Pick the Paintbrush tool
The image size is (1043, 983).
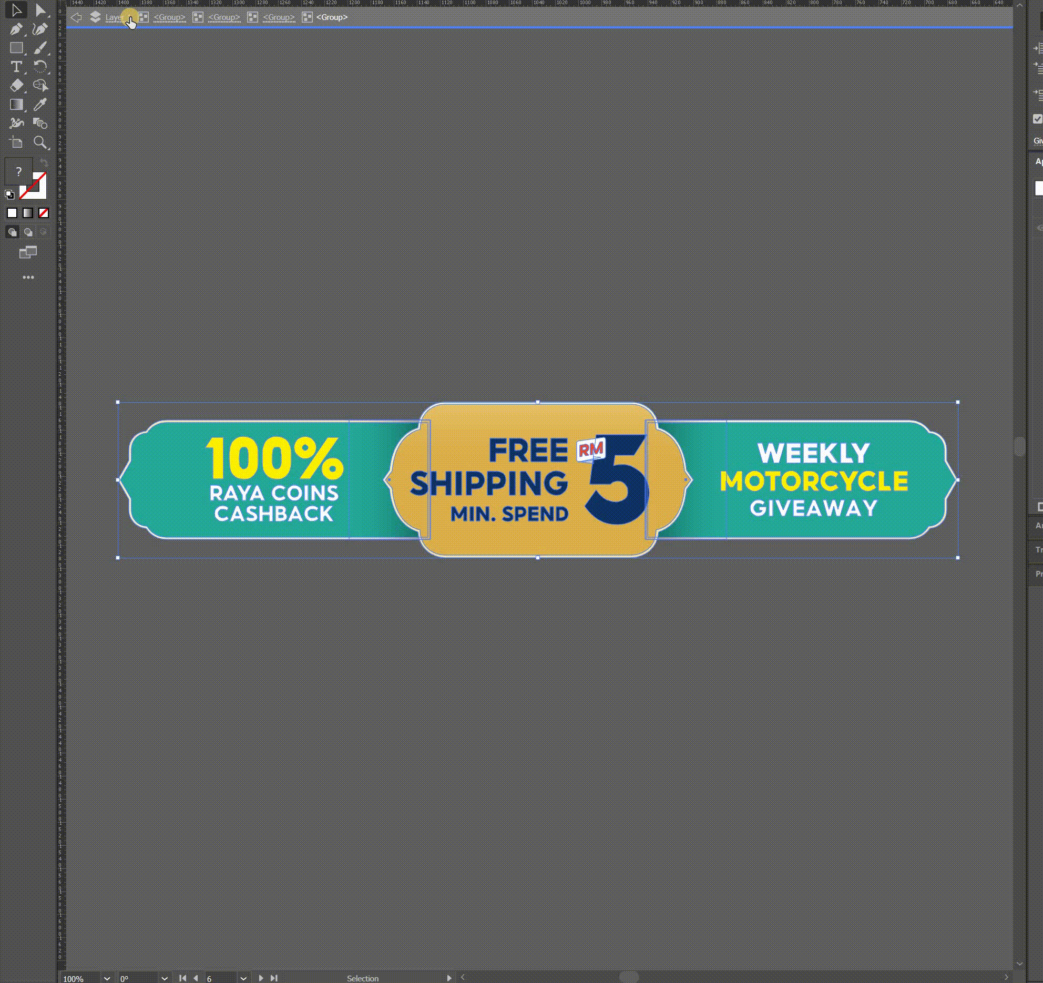40,48
